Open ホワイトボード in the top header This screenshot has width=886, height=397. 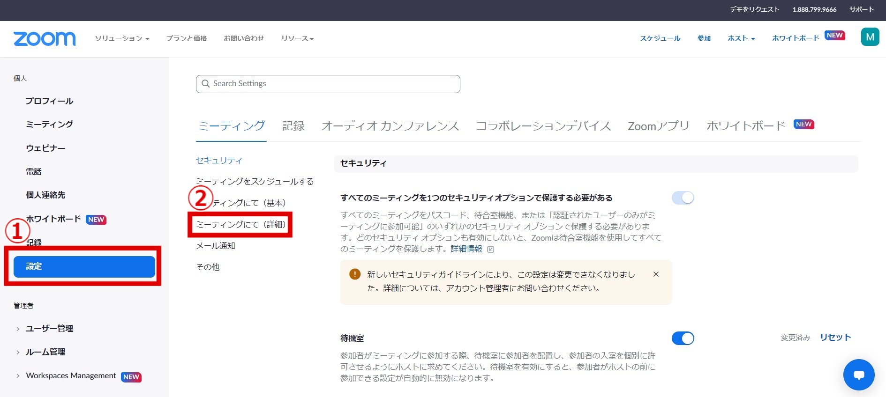click(796, 38)
